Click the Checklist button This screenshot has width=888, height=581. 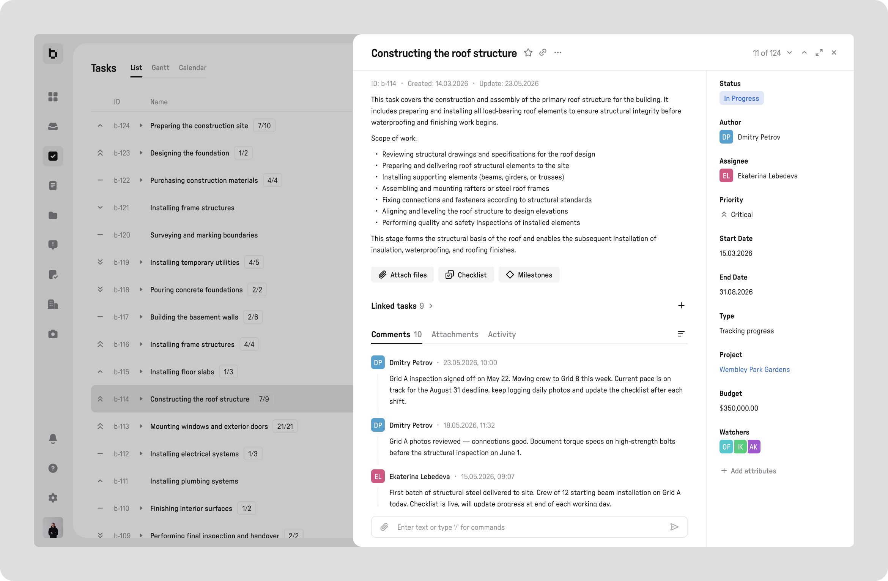click(466, 275)
